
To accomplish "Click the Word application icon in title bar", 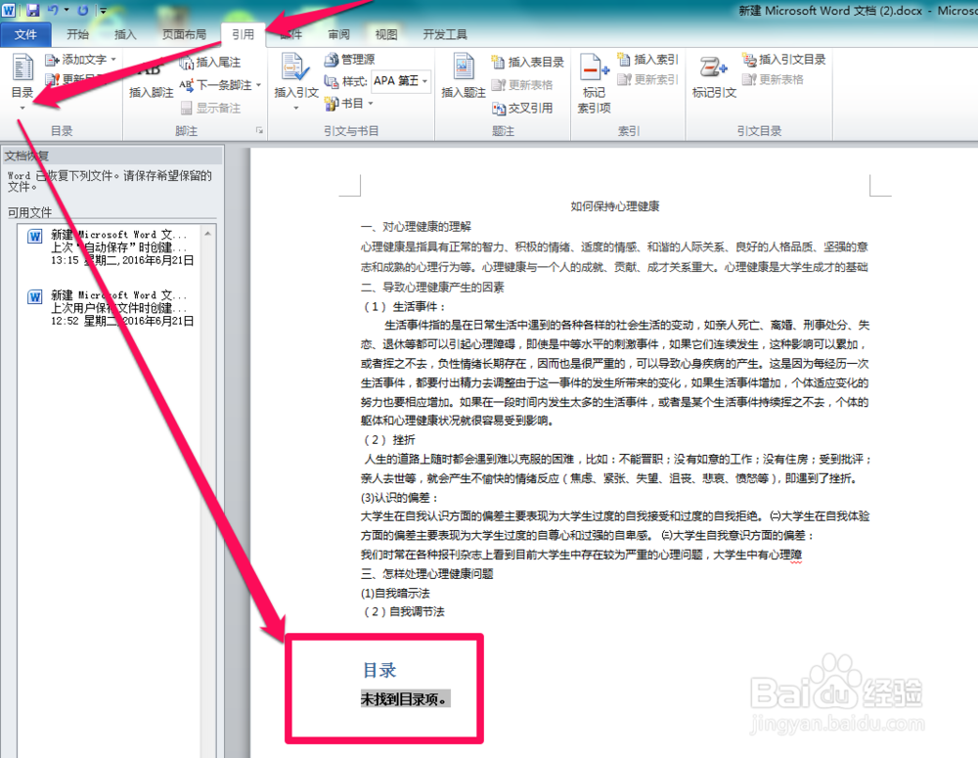I will 9,10.
